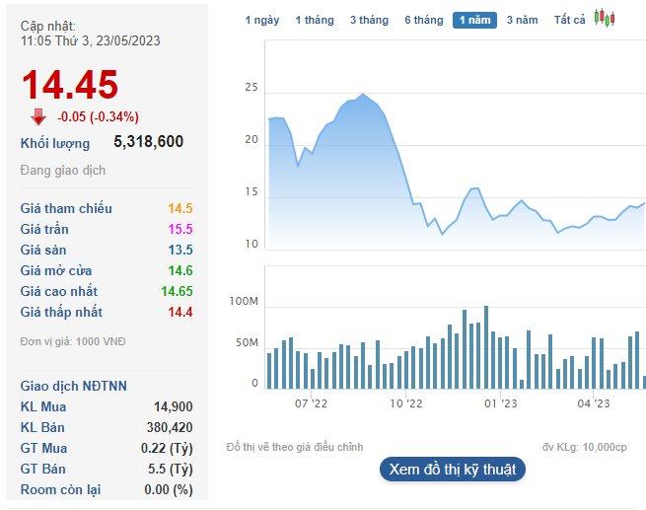The height and width of the screenshot is (510, 646).
Task: Click the 5,318,600 volume value
Action: [148, 142]
